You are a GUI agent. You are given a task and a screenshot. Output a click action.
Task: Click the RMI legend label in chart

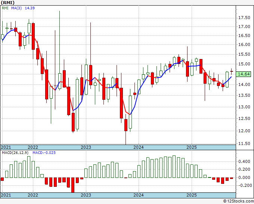pos(5,8)
